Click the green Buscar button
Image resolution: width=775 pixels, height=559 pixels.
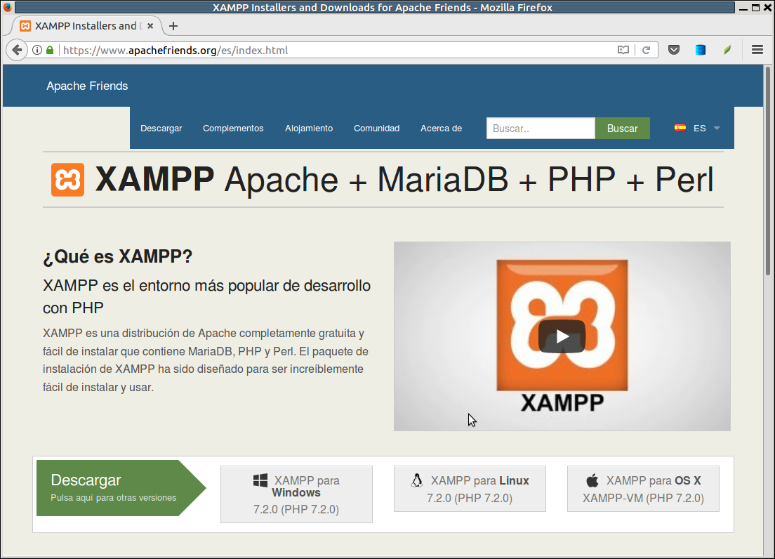coord(622,128)
